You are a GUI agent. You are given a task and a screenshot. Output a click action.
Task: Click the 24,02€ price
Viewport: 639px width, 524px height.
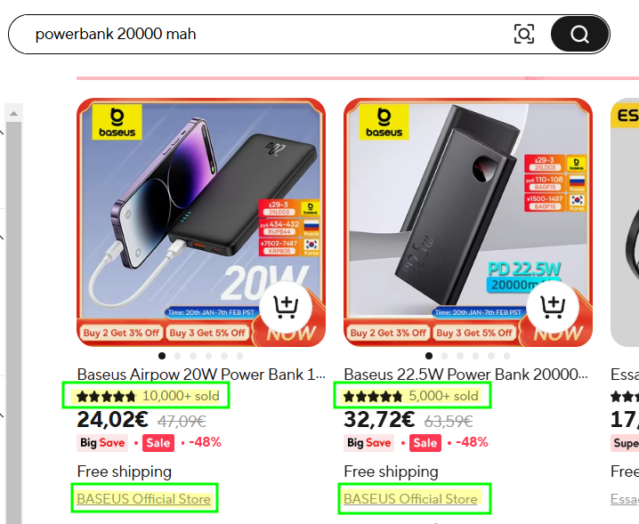coord(112,420)
